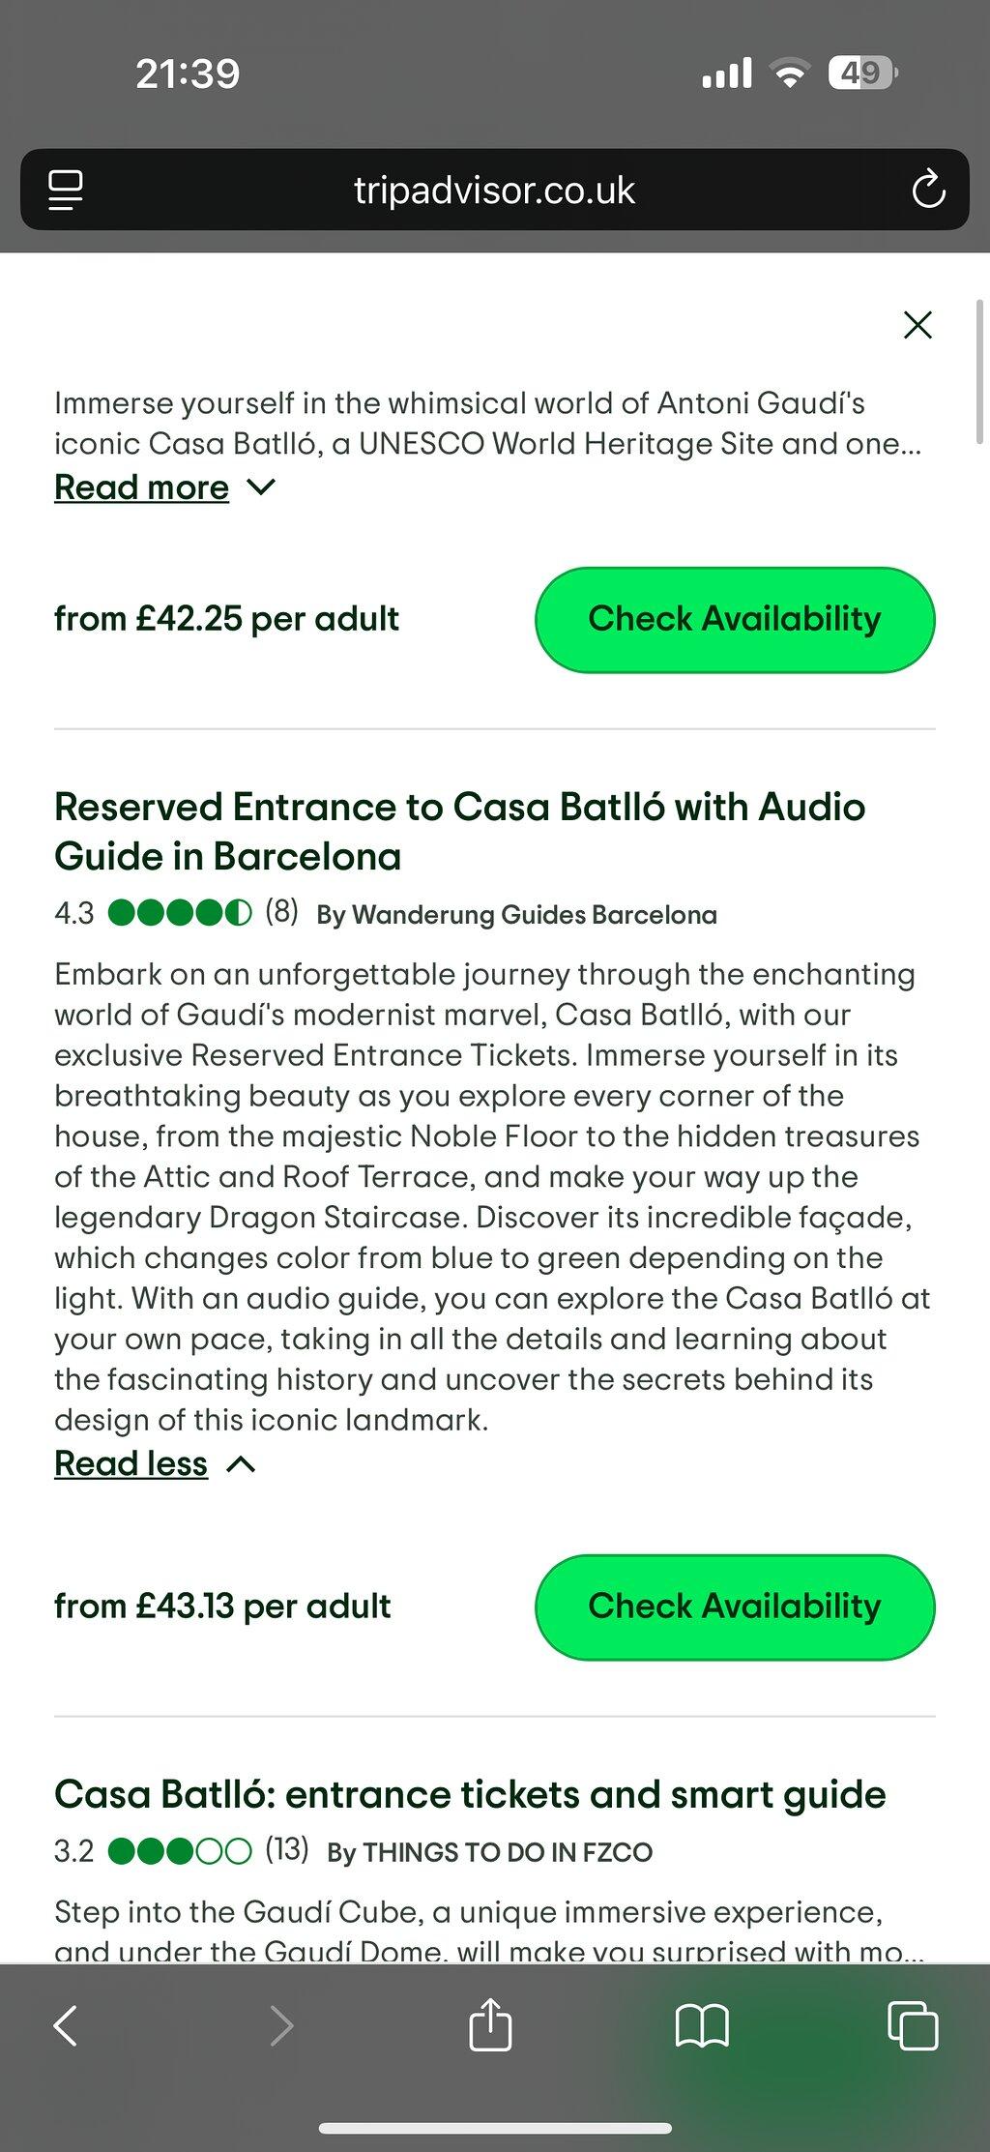Close the overlay with the X icon
Viewport: 990px width, 2152px height.
point(917,325)
